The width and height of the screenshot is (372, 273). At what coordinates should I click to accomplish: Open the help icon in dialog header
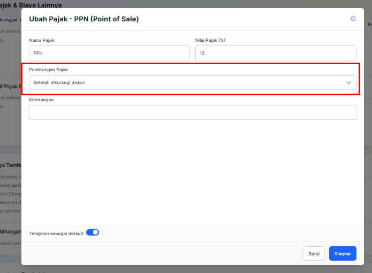pos(353,19)
